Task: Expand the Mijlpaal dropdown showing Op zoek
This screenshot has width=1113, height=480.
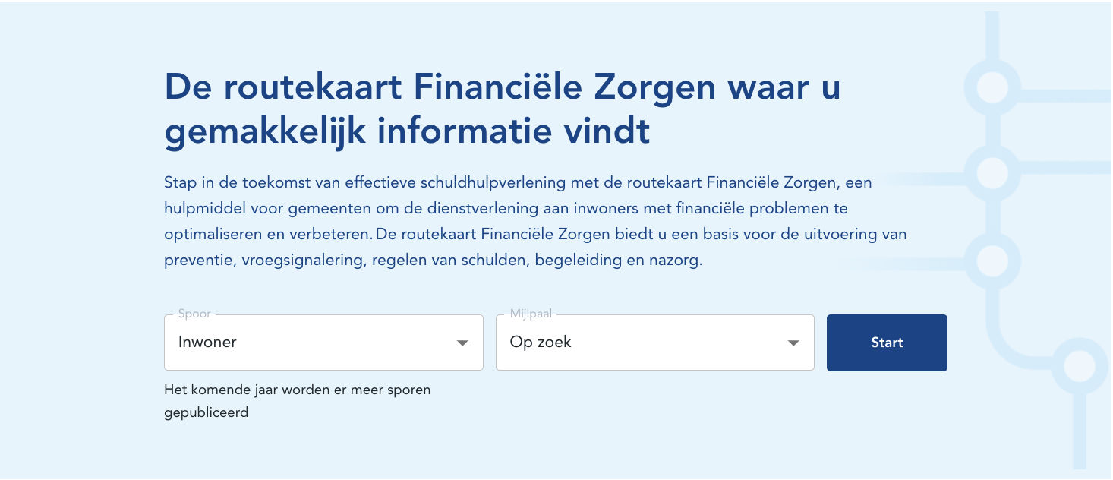Action: [x=654, y=343]
